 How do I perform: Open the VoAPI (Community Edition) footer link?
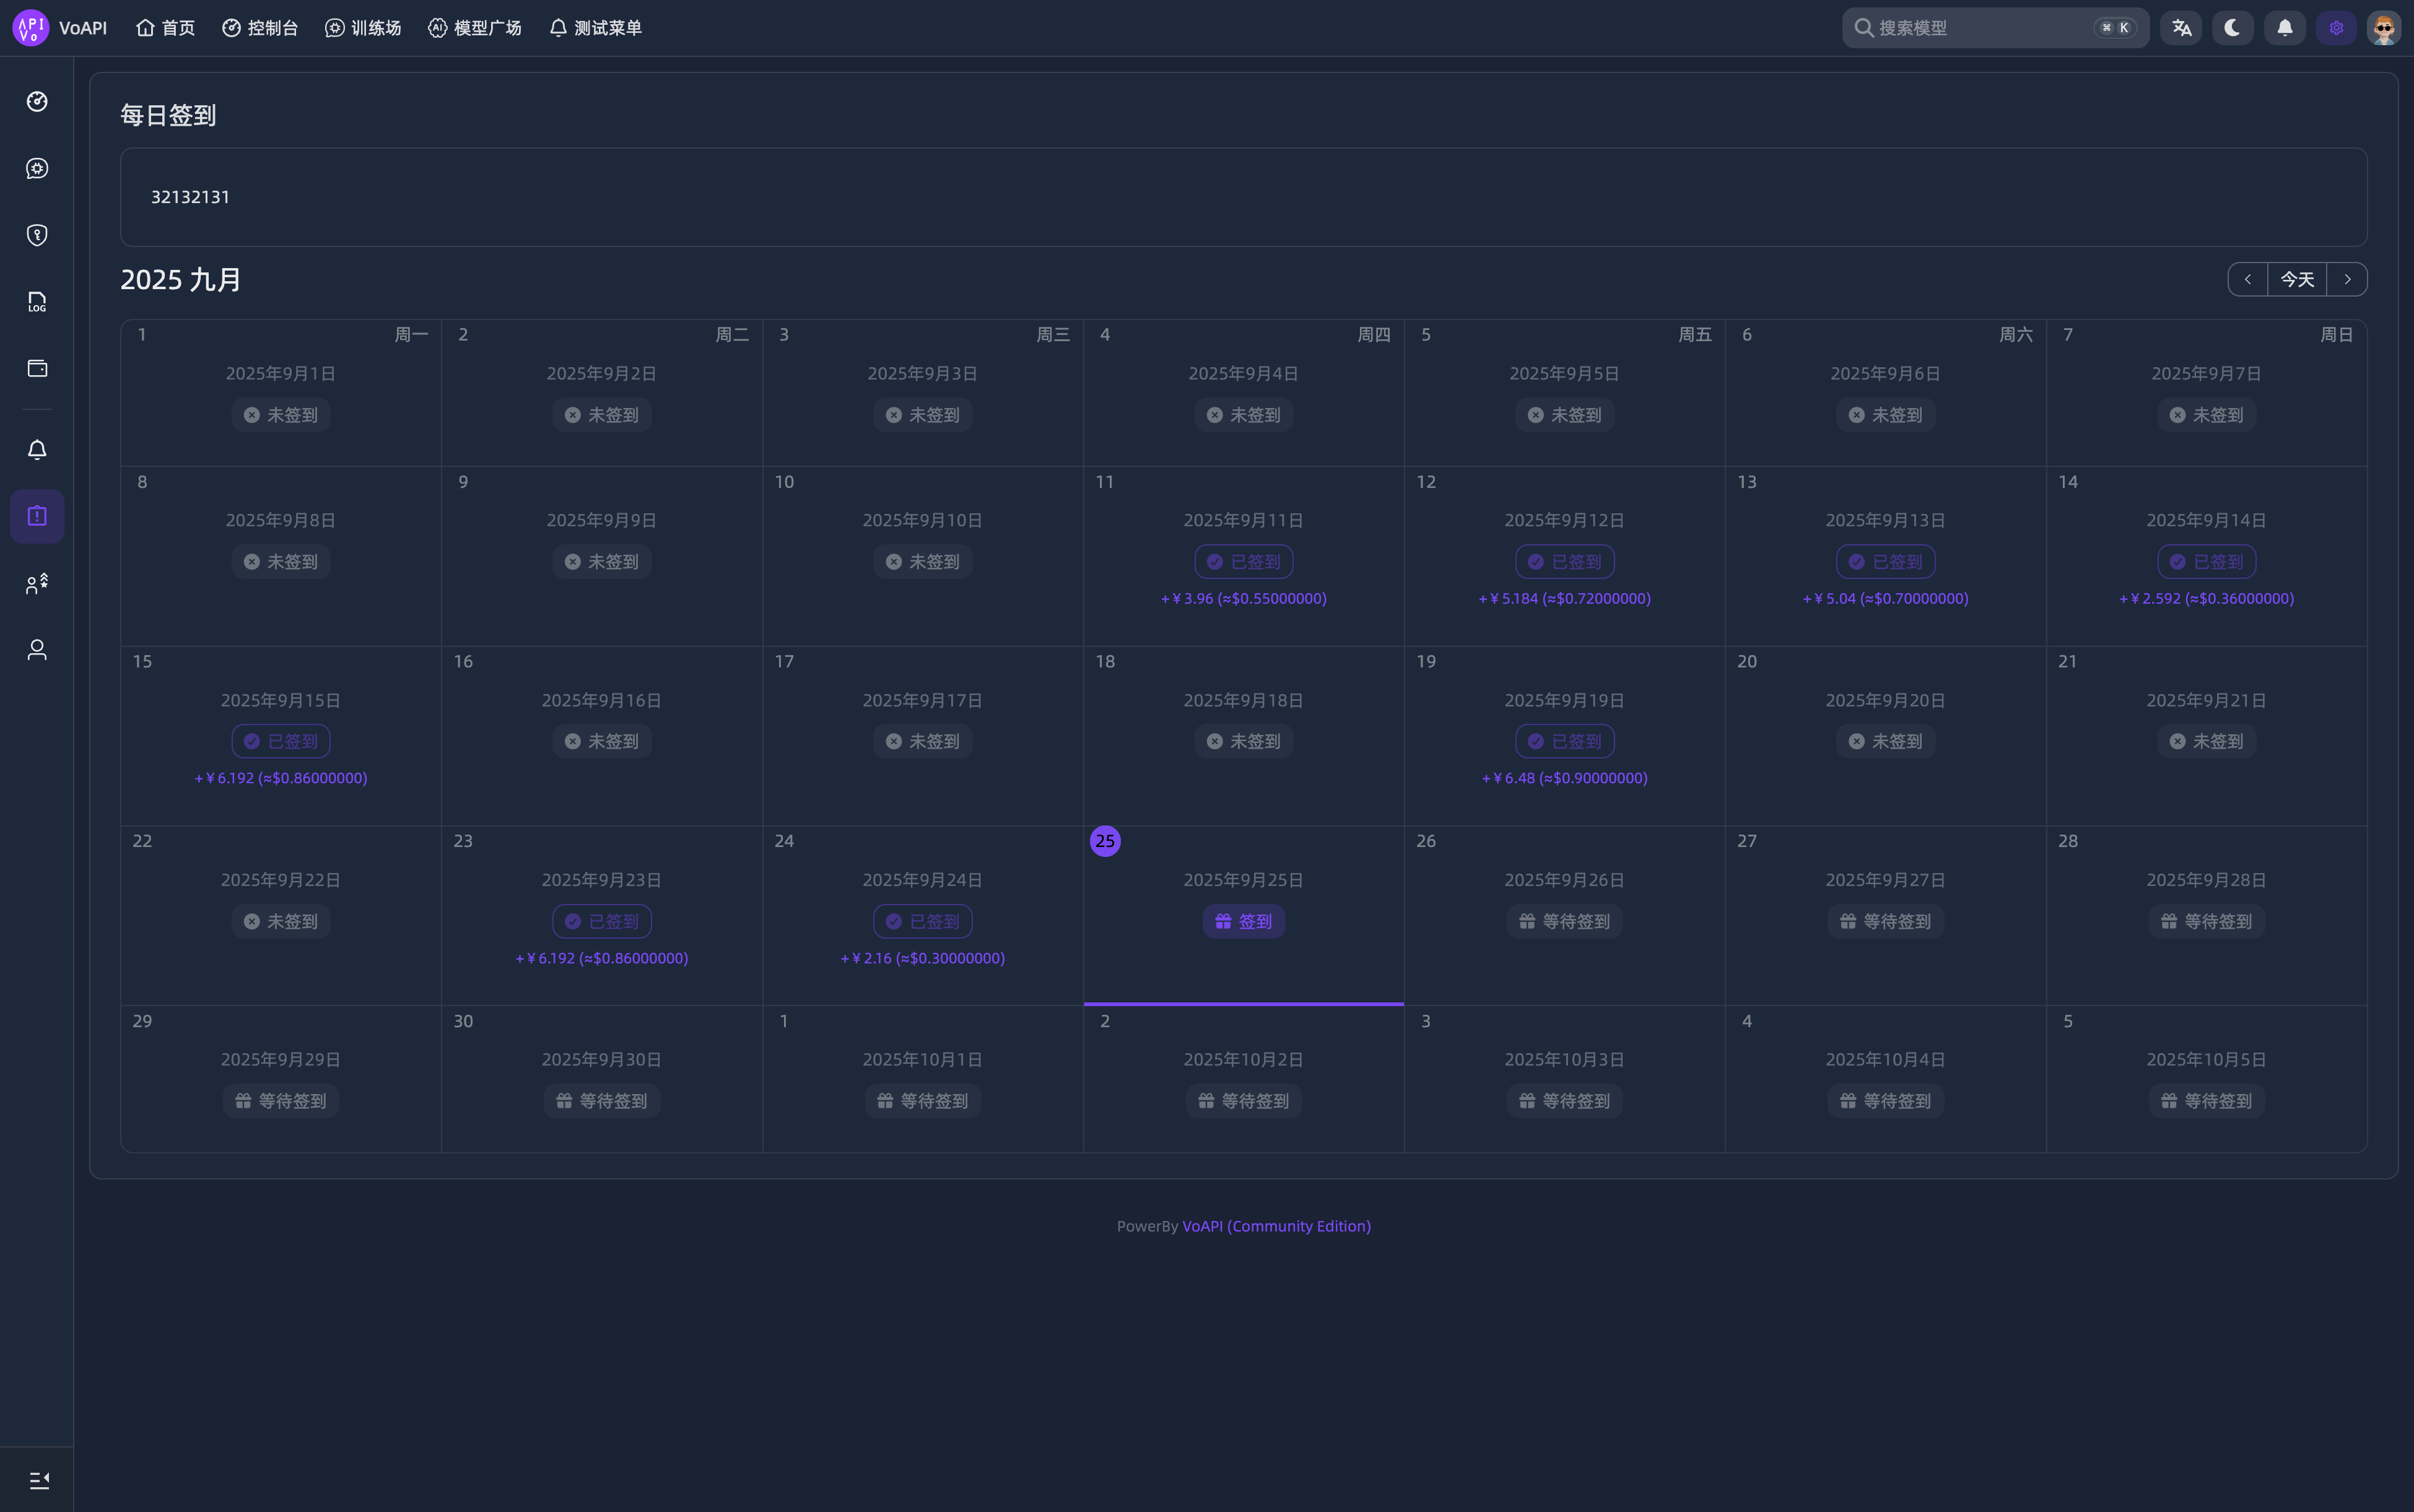pos(1276,1226)
